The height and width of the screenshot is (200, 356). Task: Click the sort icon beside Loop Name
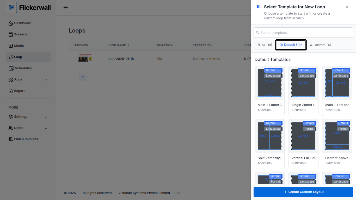pos(128,45)
